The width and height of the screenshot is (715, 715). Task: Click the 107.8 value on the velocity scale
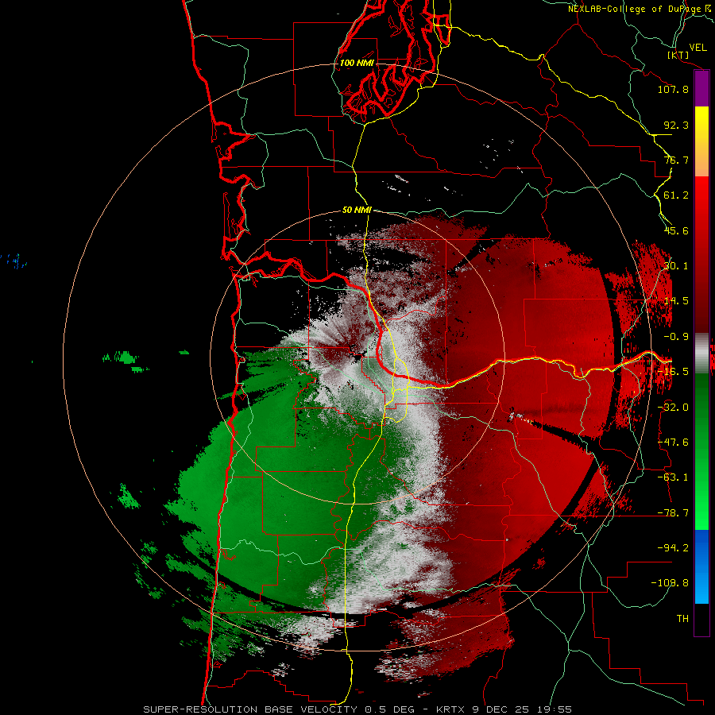pyautogui.click(x=673, y=89)
